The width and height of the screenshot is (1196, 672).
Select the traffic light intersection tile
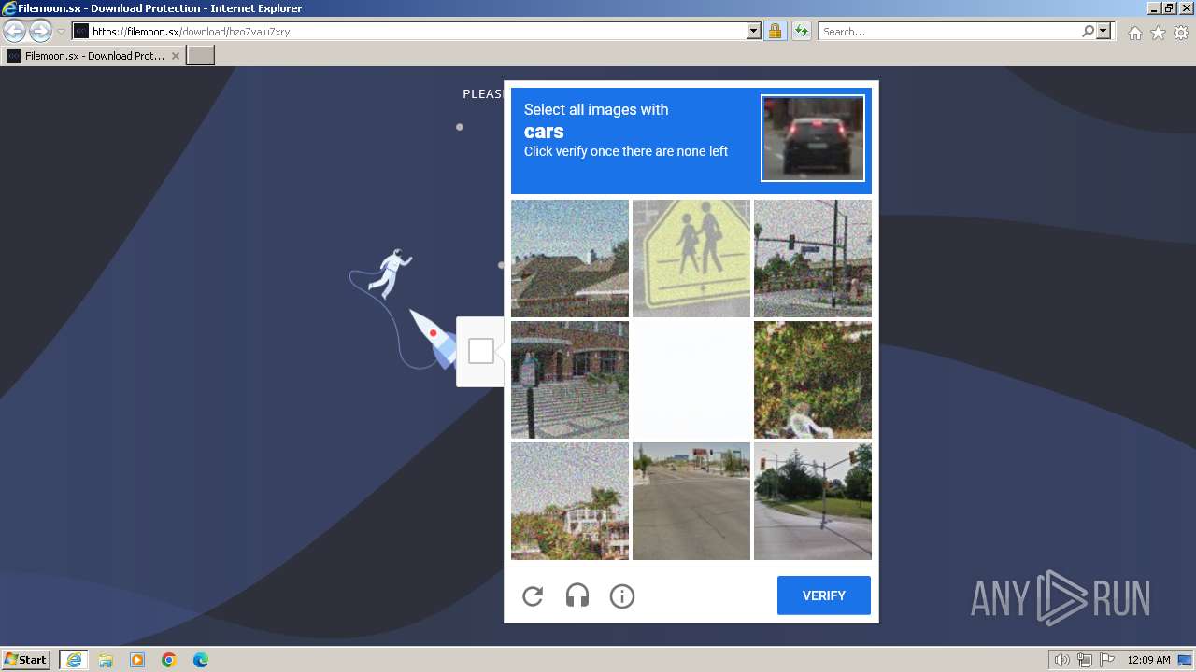pyautogui.click(x=813, y=259)
